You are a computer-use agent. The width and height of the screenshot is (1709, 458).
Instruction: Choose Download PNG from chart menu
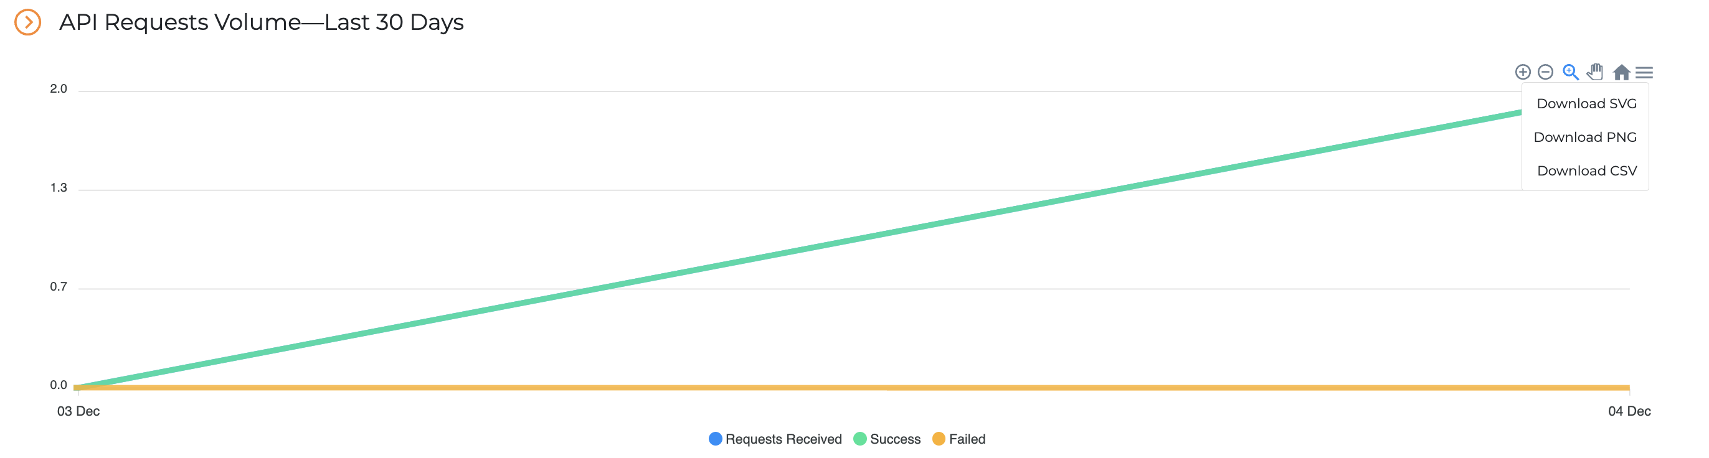(1584, 137)
